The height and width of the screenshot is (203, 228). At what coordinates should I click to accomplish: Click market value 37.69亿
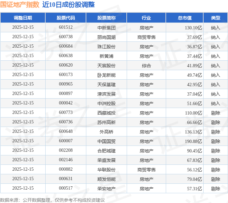(x=194, y=37)
